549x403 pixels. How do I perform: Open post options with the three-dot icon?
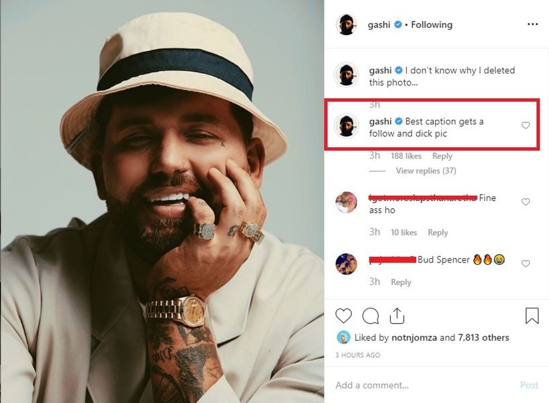[x=532, y=24]
